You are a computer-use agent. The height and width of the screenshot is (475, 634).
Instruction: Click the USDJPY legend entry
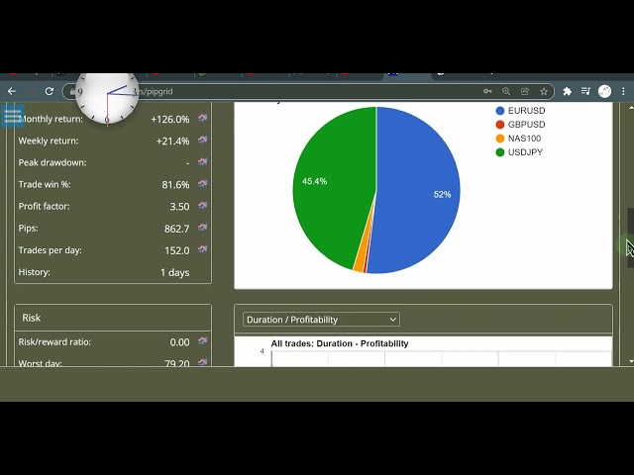coord(525,152)
